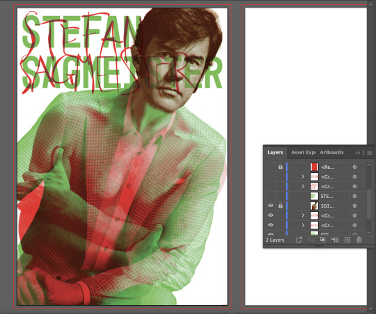Image resolution: width=376 pixels, height=314 pixels.
Task: Click target circle of hidden <Gr...> above STE...
Action: click(354, 186)
